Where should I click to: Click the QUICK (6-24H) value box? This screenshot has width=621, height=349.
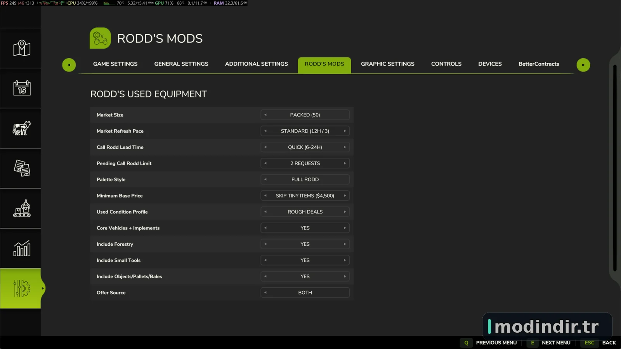click(x=305, y=147)
